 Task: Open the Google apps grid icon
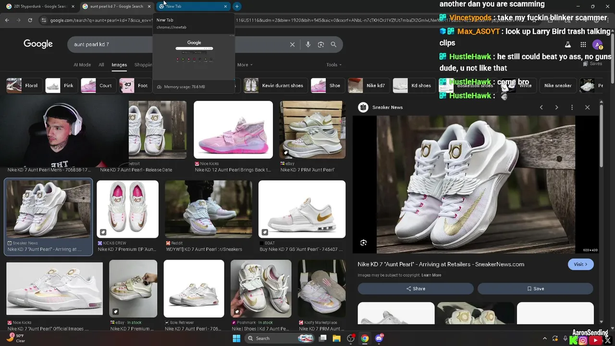(583, 44)
